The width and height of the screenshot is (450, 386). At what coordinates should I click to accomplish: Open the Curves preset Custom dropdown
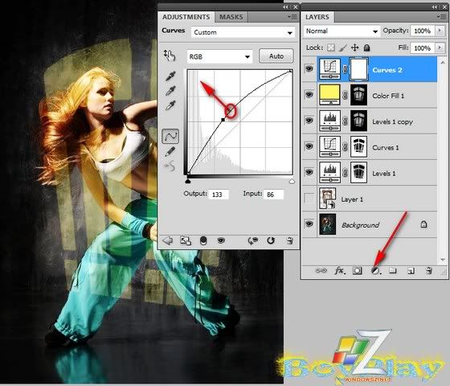coord(243,32)
